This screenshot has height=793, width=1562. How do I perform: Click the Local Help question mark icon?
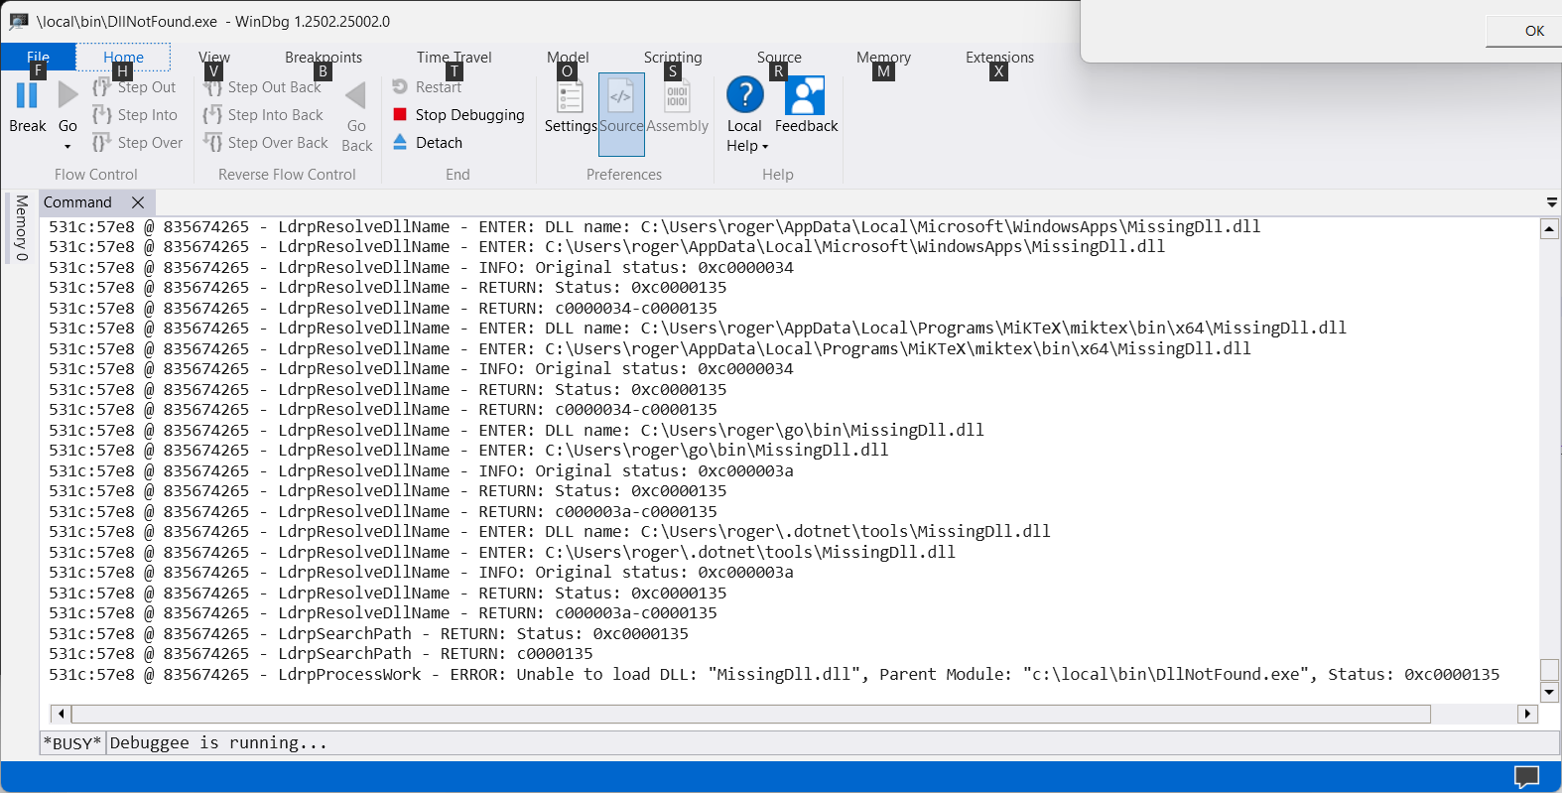tap(745, 95)
